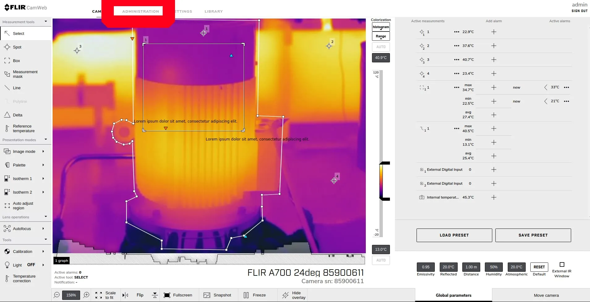Toggle Hide overlay
Viewport: 590px width, 302px height.
click(x=294, y=295)
